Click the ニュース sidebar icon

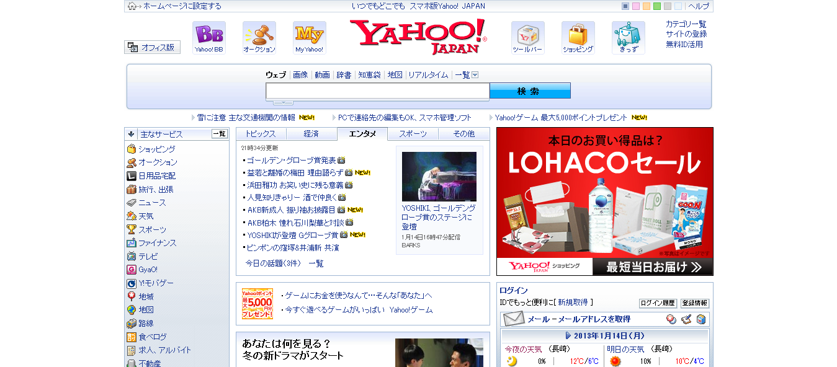(132, 203)
